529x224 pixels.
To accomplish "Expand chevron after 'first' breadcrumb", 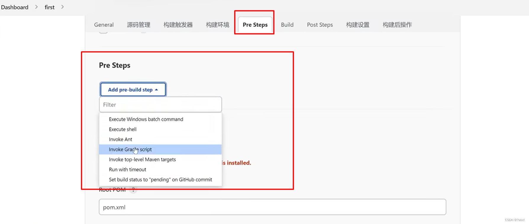I will tap(62, 7).
